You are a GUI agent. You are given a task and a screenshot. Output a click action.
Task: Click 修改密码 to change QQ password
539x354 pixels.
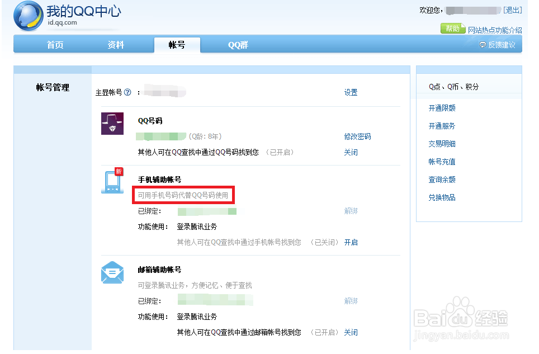click(x=357, y=136)
